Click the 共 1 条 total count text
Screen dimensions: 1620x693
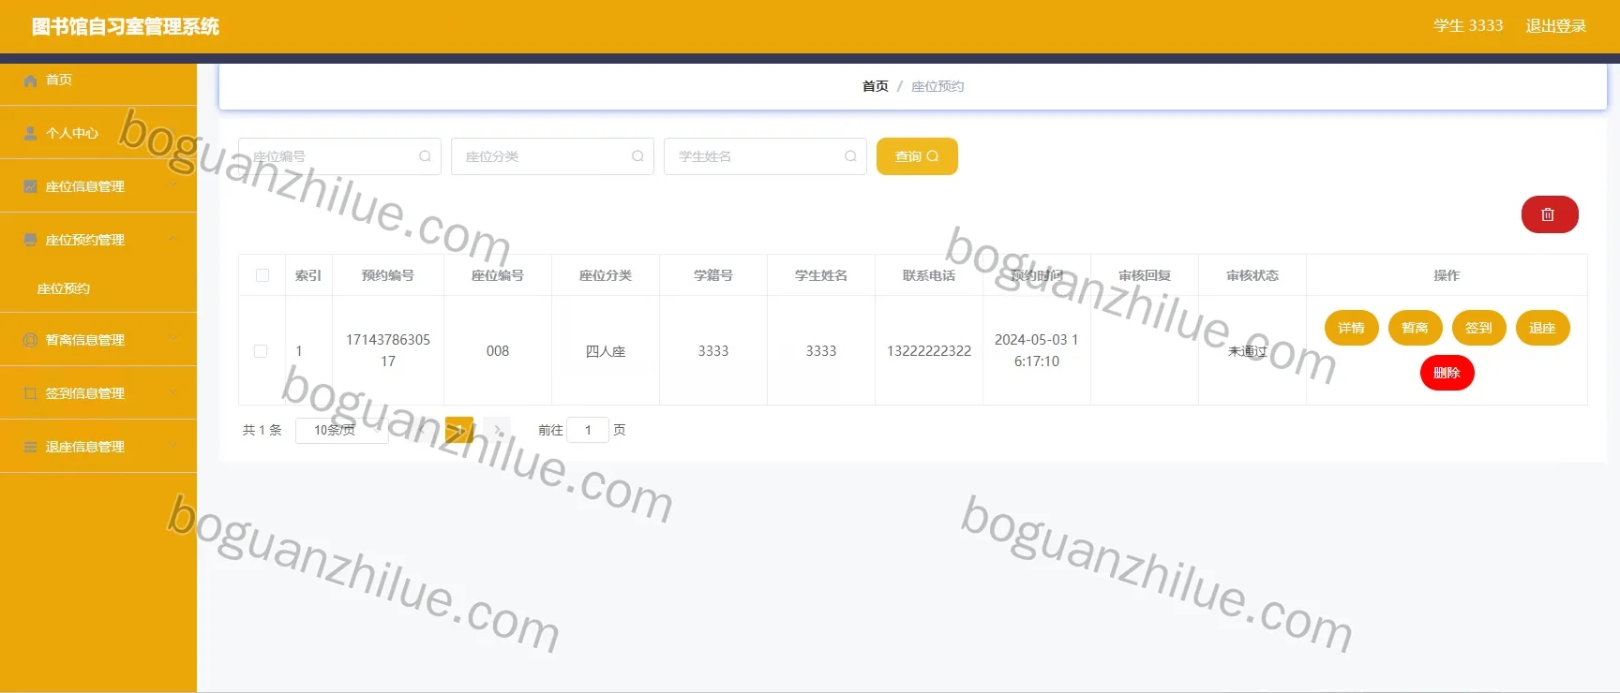click(x=262, y=430)
